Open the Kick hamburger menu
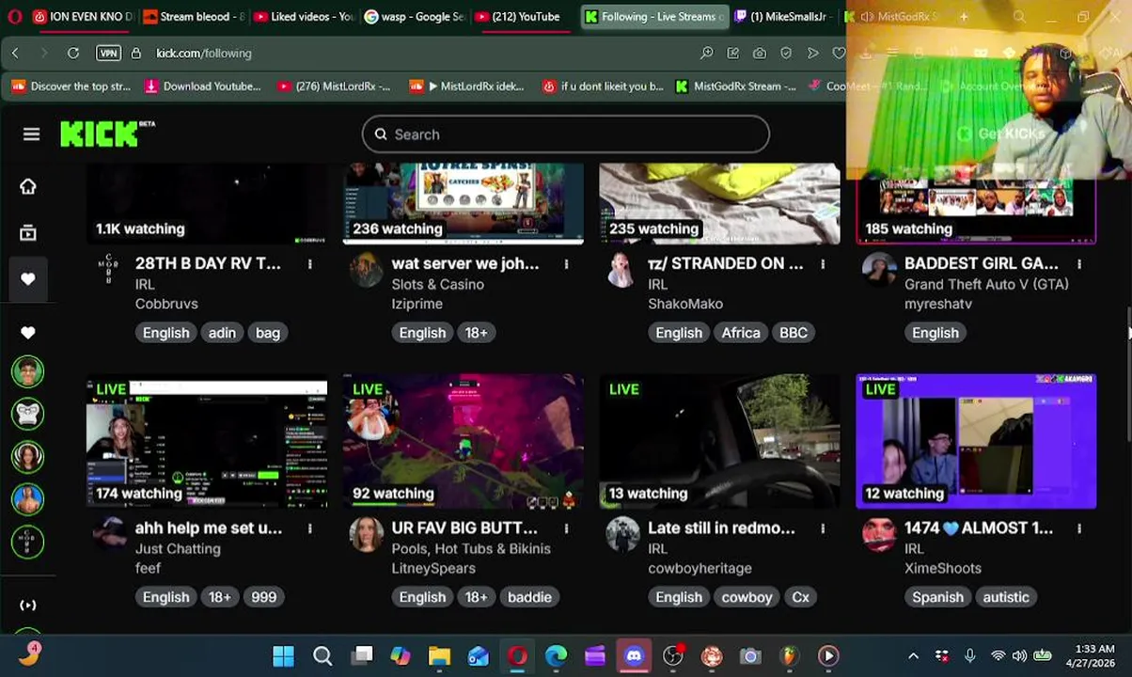This screenshot has height=677, width=1132. pos(31,134)
